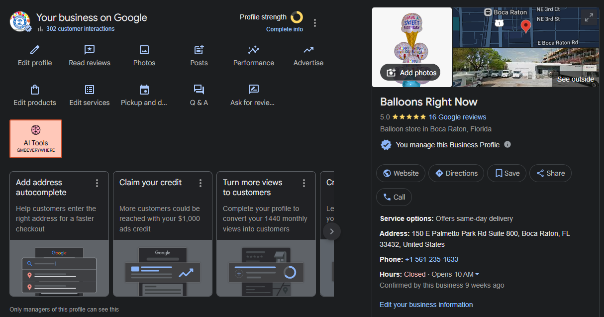Click the Directions button

pos(456,173)
